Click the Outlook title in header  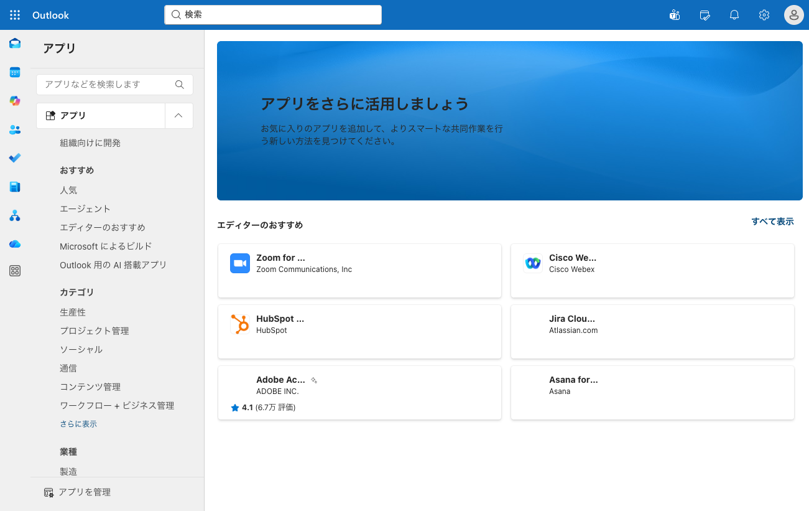pyautogui.click(x=51, y=15)
